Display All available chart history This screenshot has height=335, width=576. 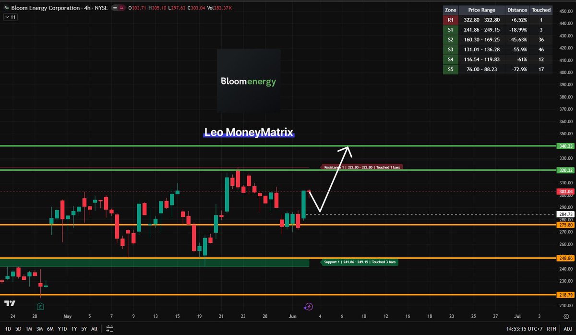click(x=94, y=329)
